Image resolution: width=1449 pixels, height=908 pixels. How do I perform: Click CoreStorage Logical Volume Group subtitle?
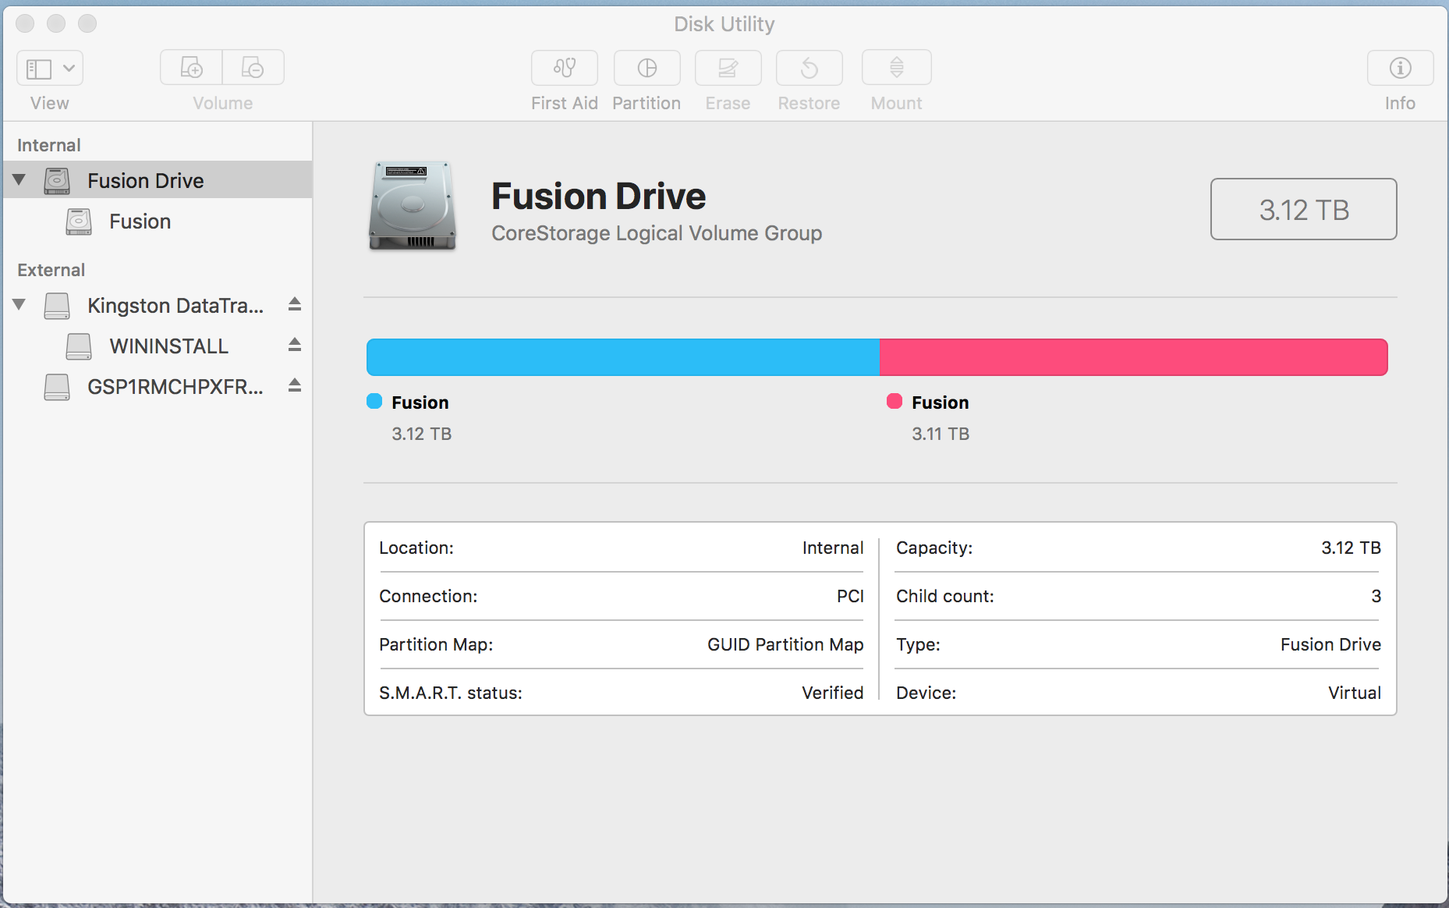(x=657, y=233)
